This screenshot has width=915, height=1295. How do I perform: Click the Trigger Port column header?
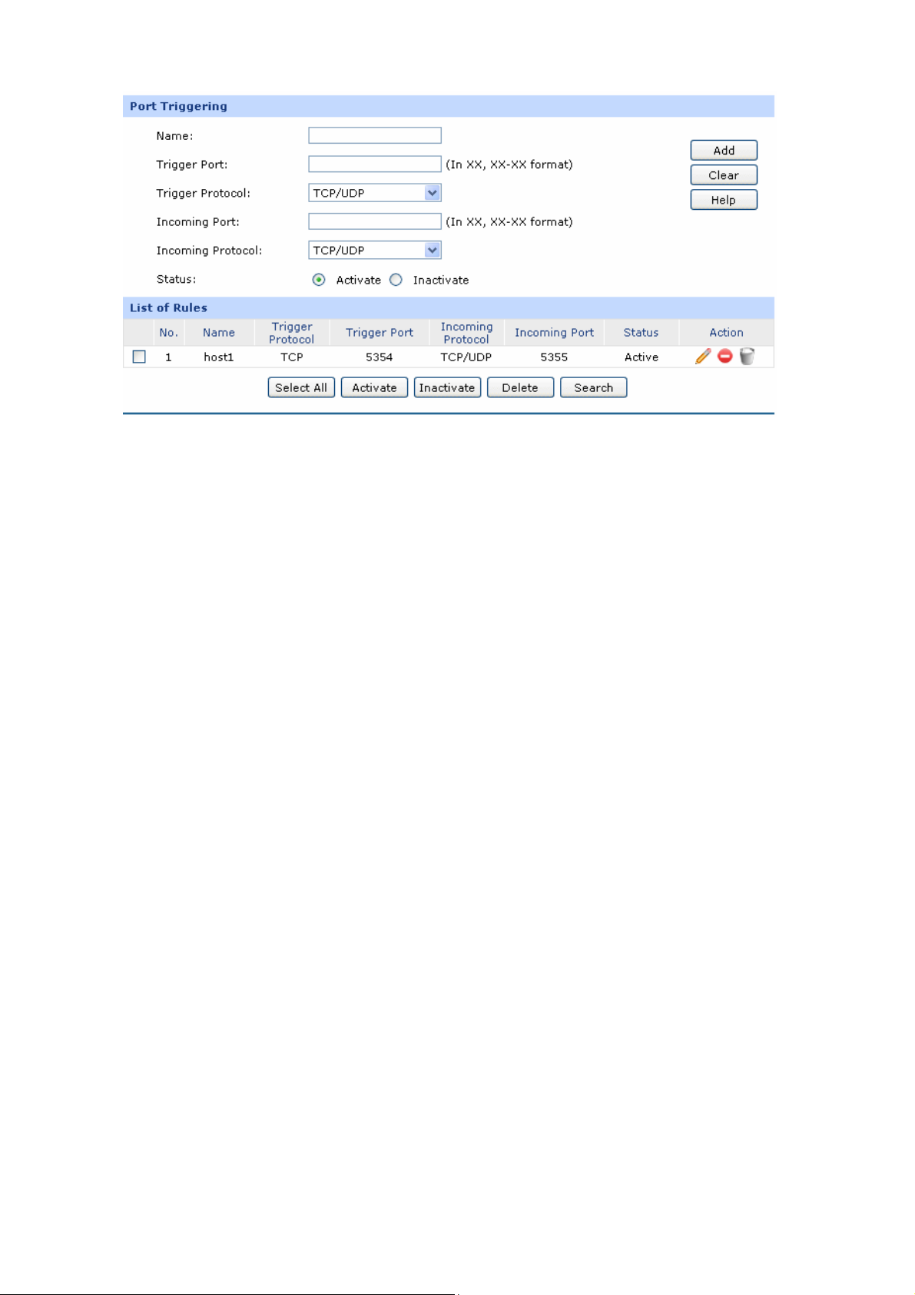[x=379, y=333]
